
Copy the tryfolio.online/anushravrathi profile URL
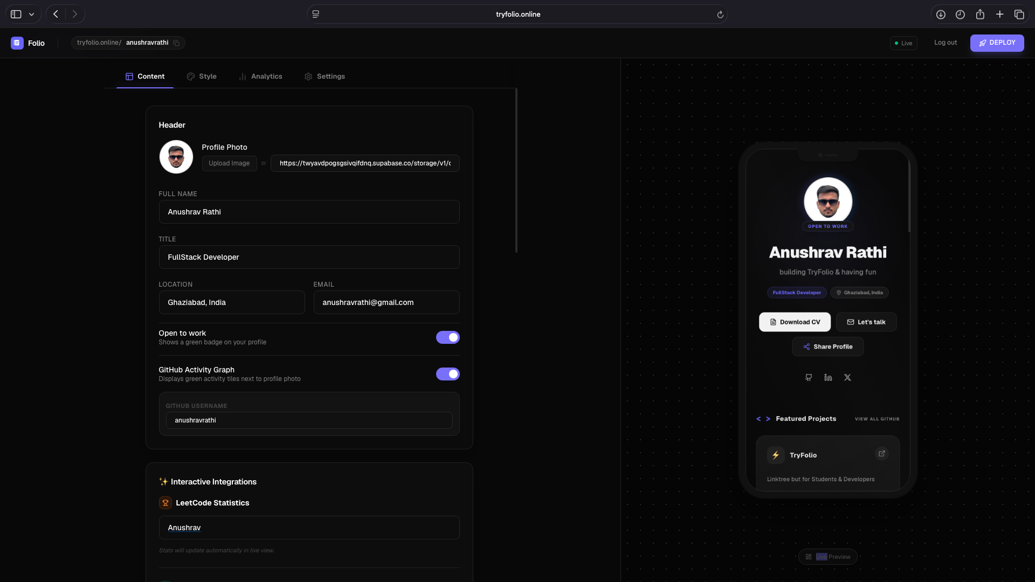pyautogui.click(x=176, y=43)
